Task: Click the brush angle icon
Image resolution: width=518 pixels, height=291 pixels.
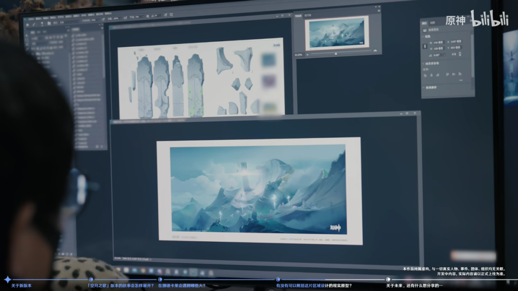Action: [x=153, y=16]
